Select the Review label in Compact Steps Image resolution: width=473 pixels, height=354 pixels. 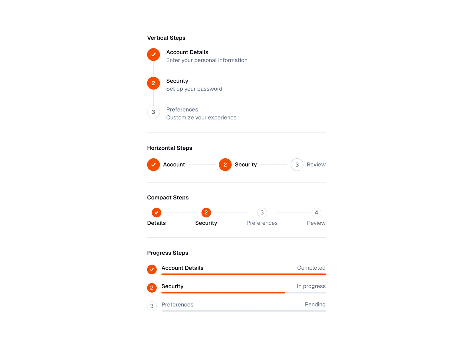point(316,223)
